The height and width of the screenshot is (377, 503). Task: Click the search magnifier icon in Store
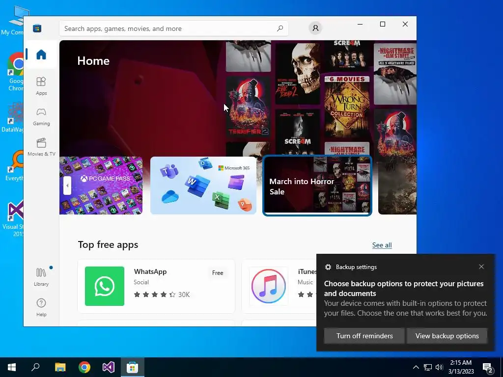click(x=280, y=28)
